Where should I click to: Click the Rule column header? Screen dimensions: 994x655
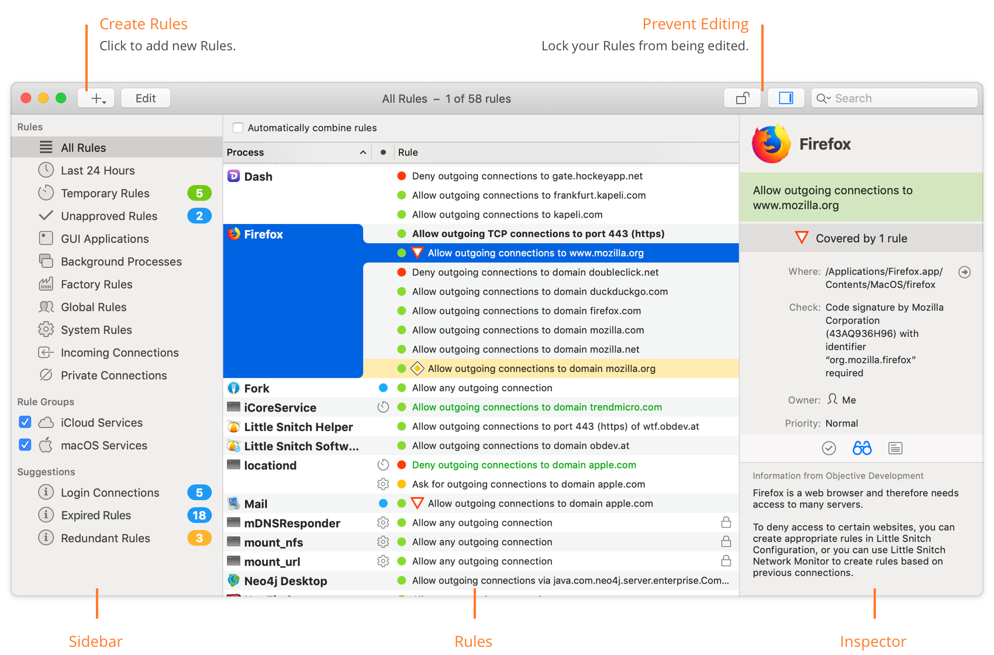(x=566, y=153)
